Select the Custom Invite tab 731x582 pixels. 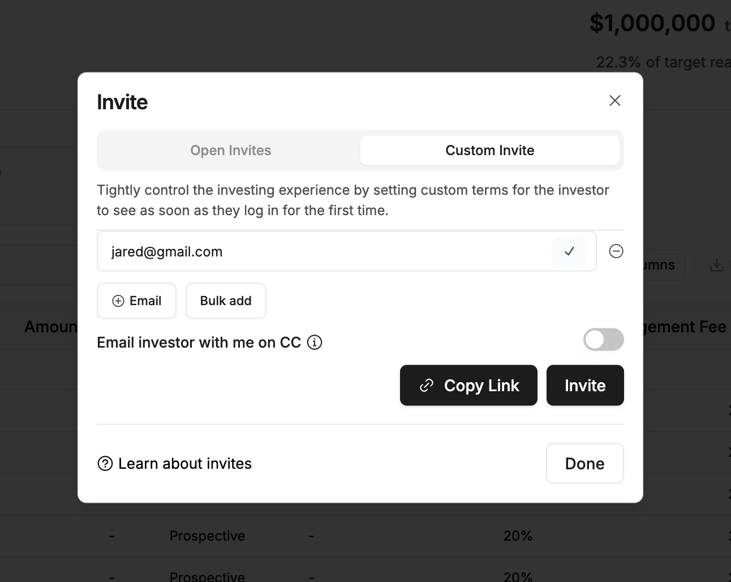[490, 151]
